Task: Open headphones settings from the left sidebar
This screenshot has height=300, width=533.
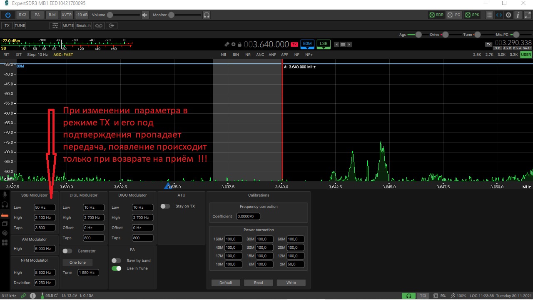Action: coord(5,204)
